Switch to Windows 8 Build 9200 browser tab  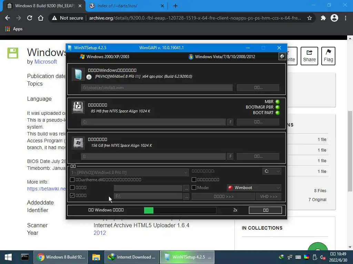click(44, 6)
